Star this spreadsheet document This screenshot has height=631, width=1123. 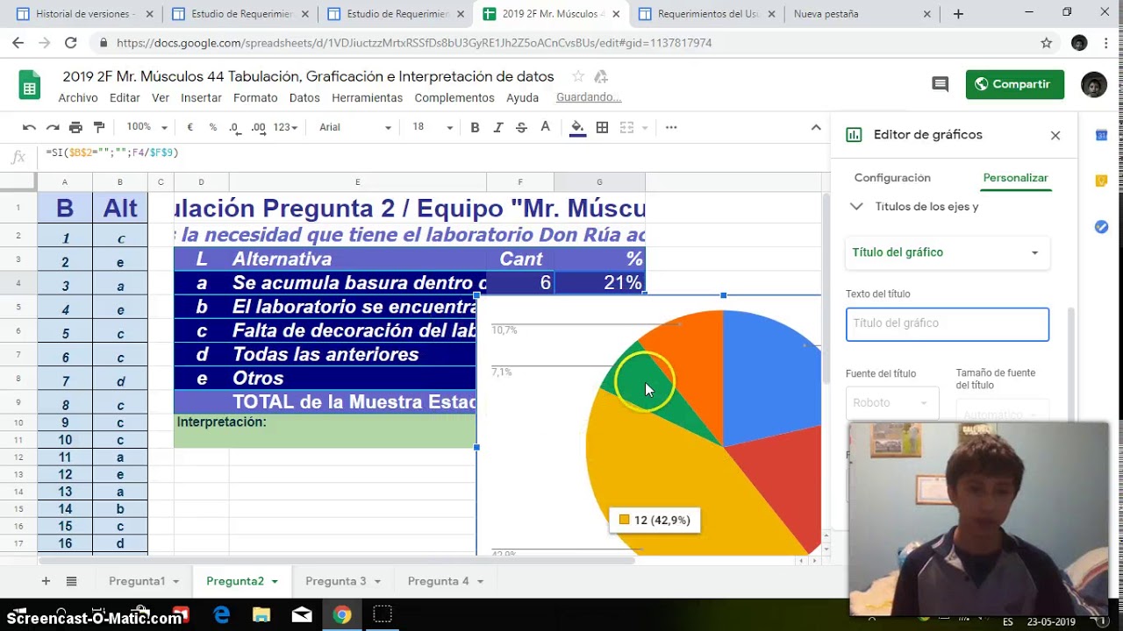(577, 76)
